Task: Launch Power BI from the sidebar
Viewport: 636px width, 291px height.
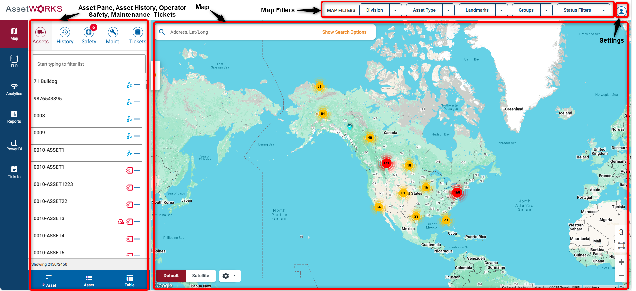Action: tap(14, 144)
